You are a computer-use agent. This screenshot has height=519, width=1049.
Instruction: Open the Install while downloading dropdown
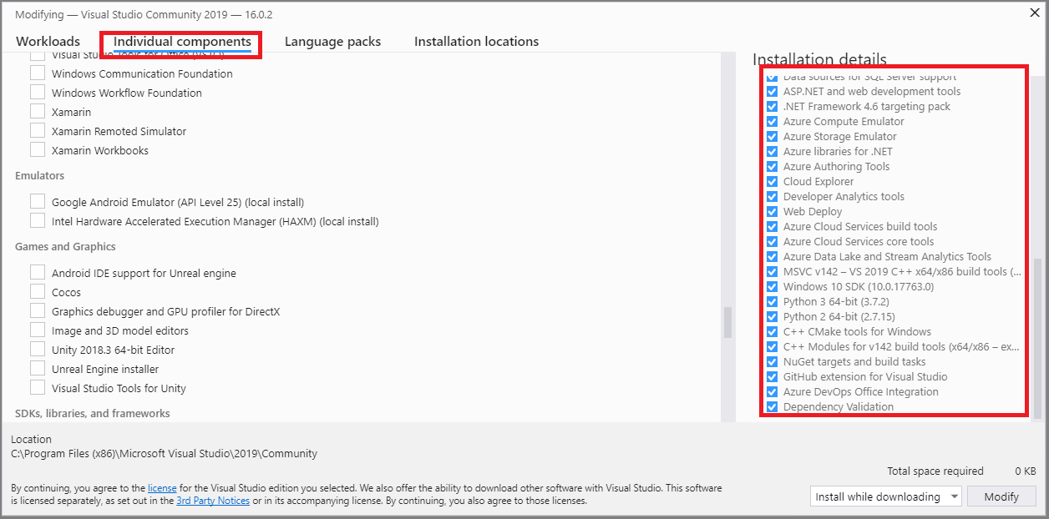coord(886,496)
